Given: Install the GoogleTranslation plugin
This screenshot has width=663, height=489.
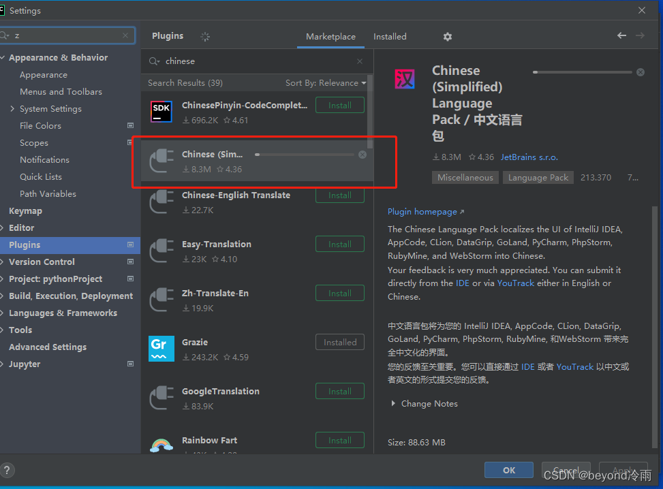Looking at the screenshot, I should (340, 392).
